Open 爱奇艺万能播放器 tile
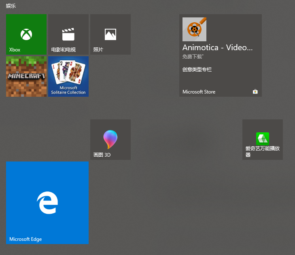Image resolution: width=295 pixels, height=255 pixels. [263, 140]
